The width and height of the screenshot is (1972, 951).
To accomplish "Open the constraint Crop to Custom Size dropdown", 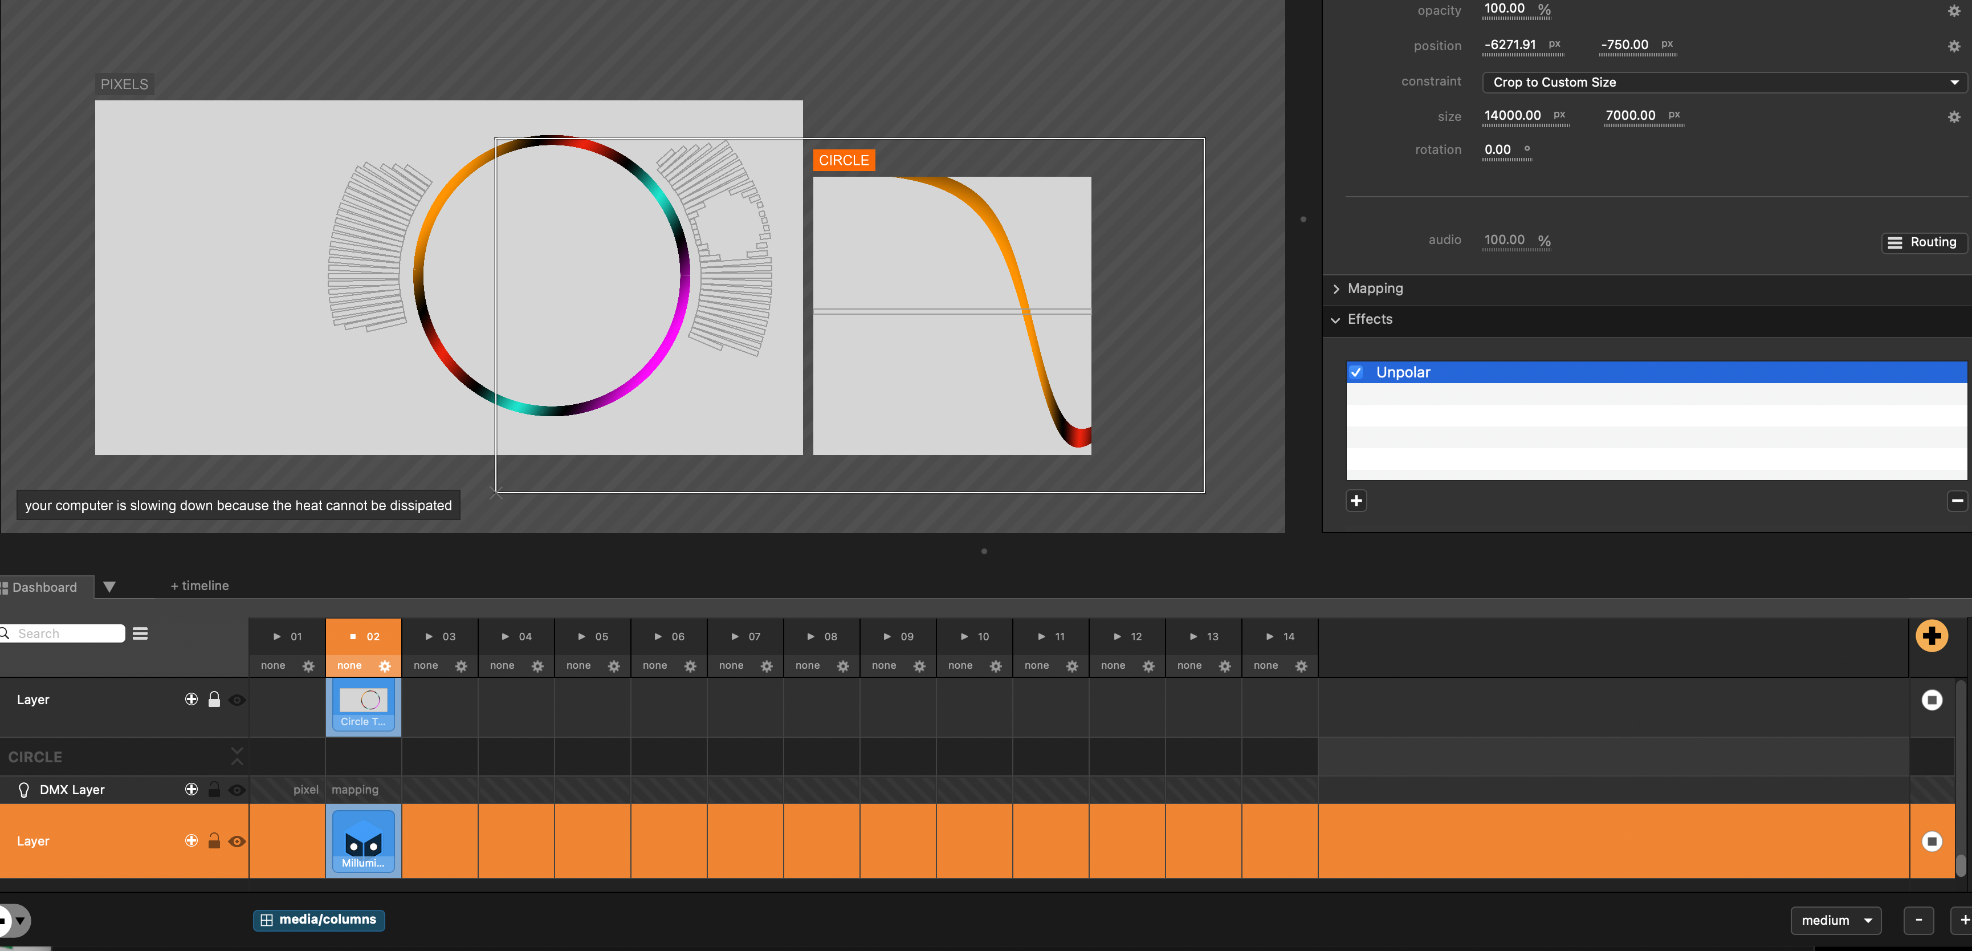I will coord(1723,82).
